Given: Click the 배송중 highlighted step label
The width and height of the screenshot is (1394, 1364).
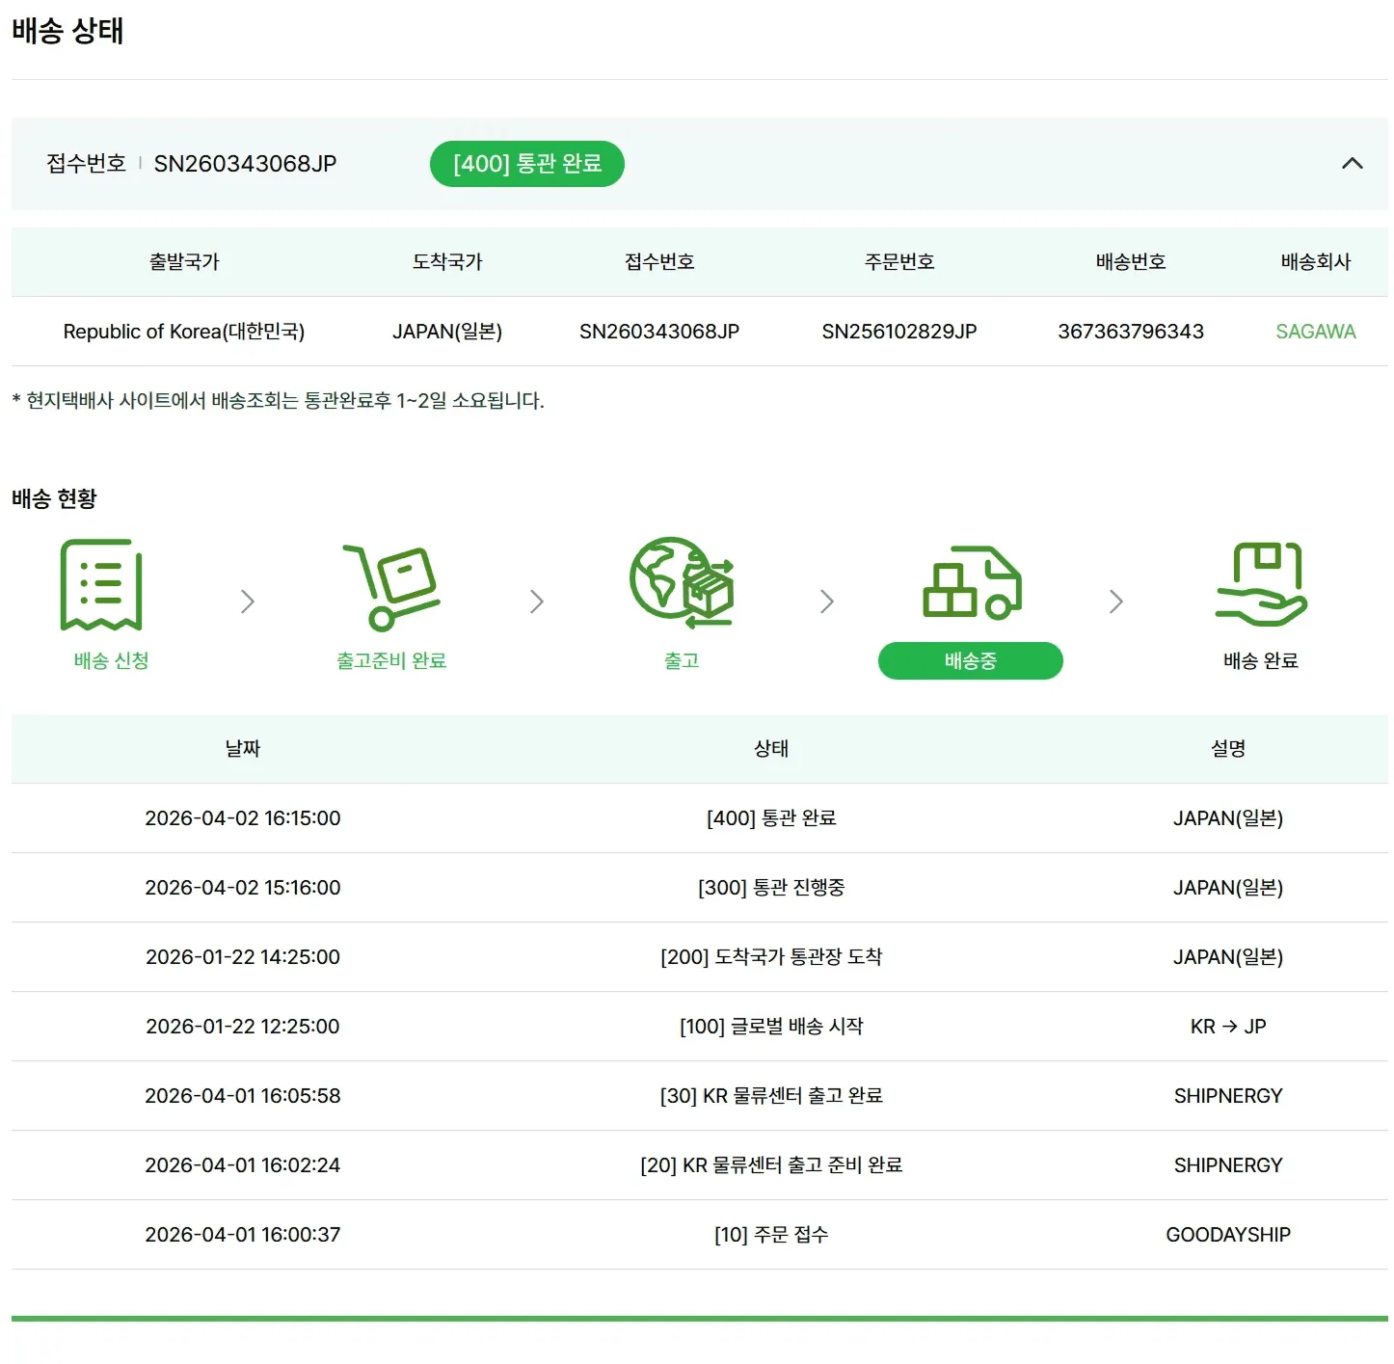Looking at the screenshot, I should tap(971, 661).
